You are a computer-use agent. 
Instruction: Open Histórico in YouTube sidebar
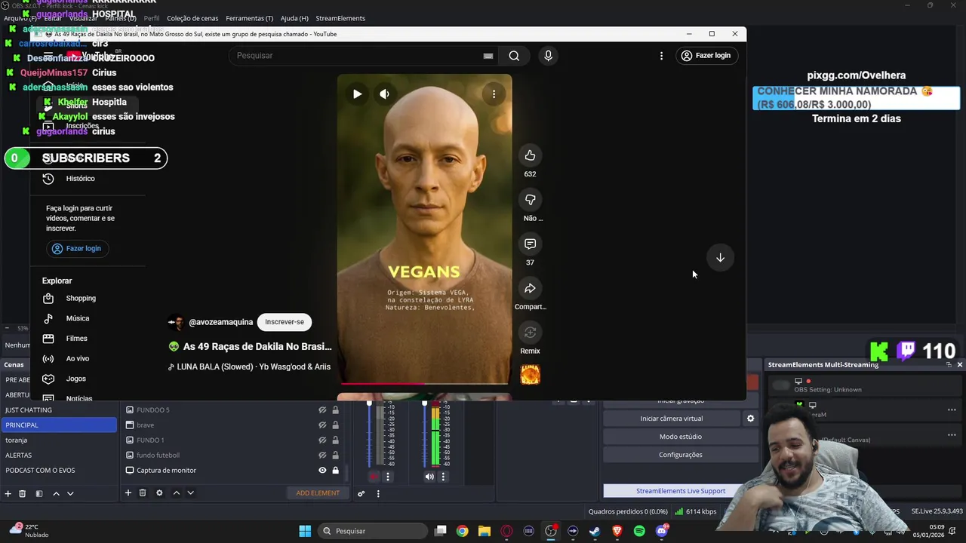tap(81, 179)
